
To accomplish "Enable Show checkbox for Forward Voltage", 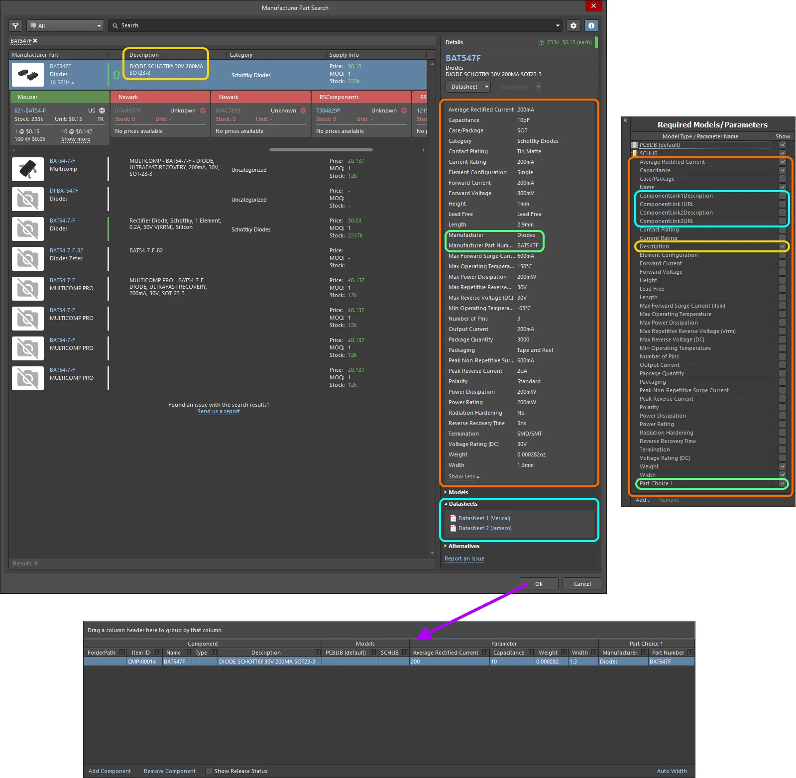I will (783, 272).
